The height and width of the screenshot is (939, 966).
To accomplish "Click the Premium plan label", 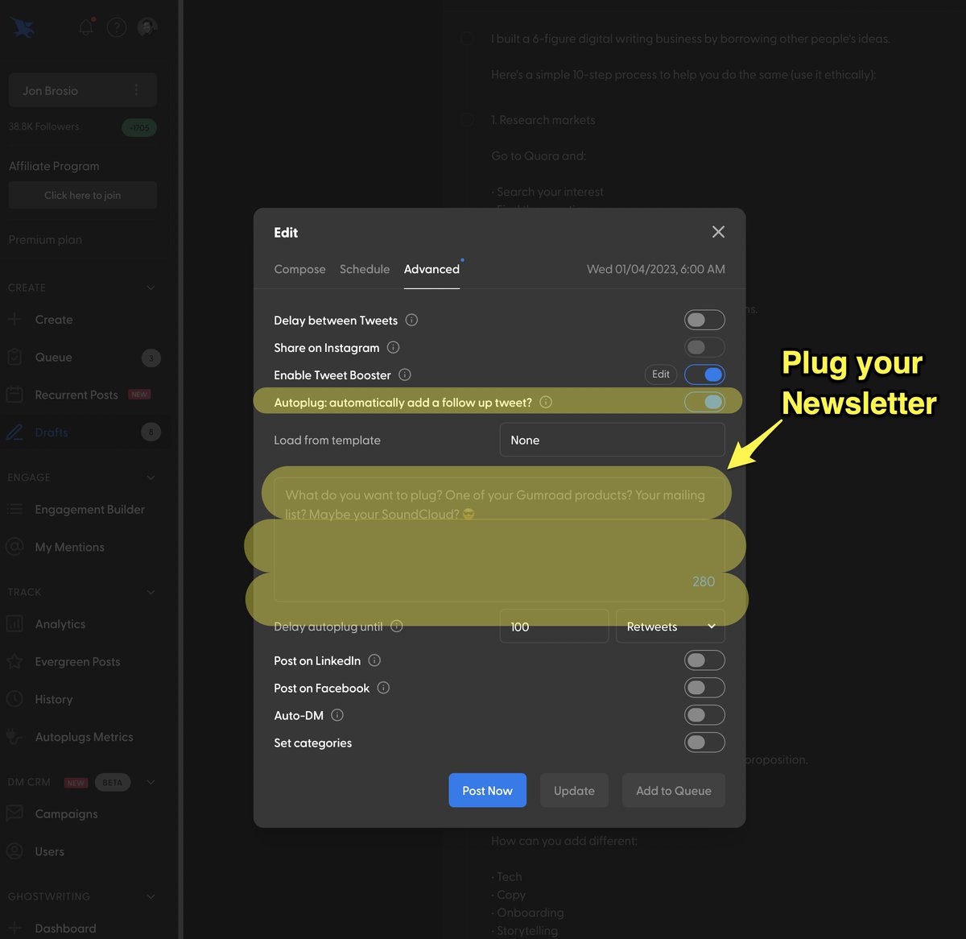I will [x=45, y=239].
